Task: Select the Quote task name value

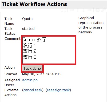Action: pos(27,19)
